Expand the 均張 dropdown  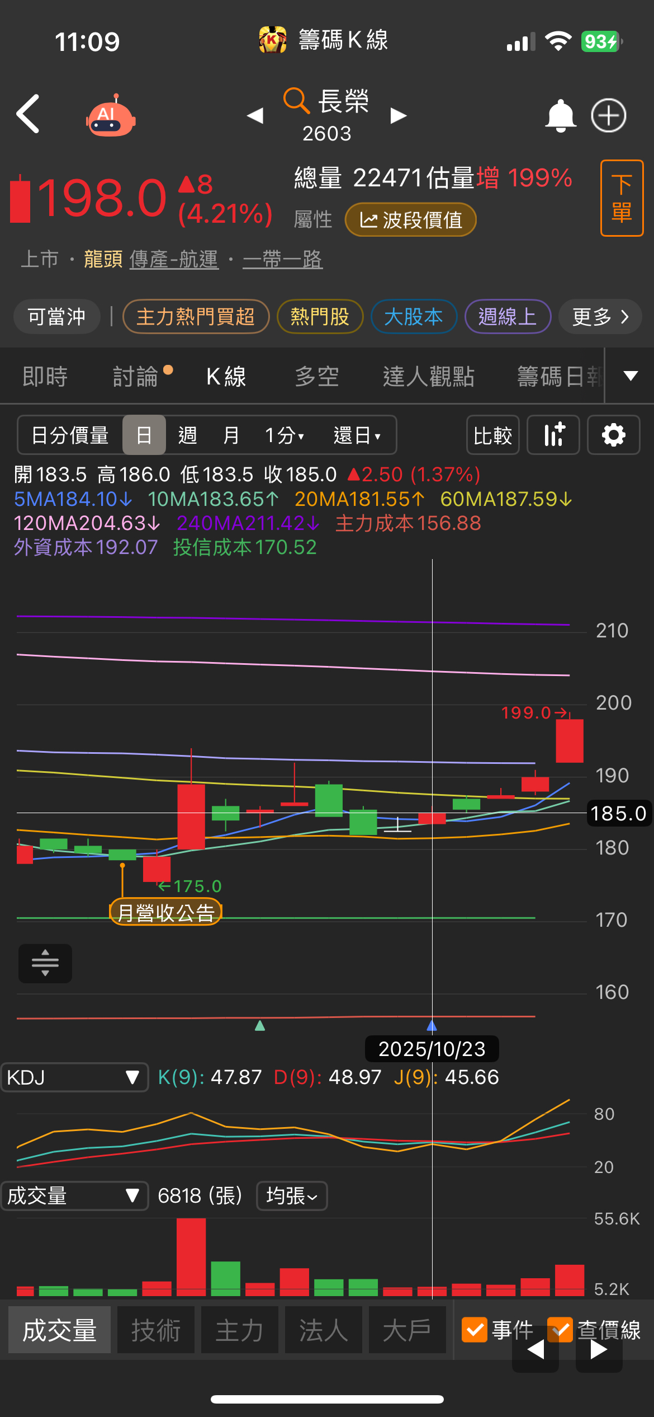click(x=292, y=1196)
